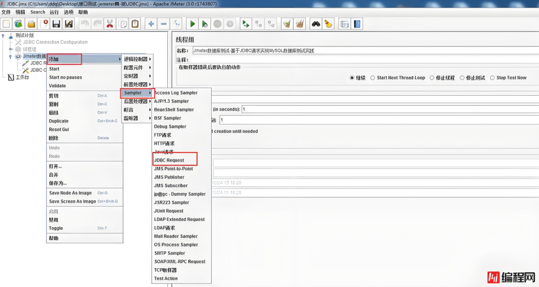
Task: Click the Close test plan toolbar icon
Action: click(44, 24)
